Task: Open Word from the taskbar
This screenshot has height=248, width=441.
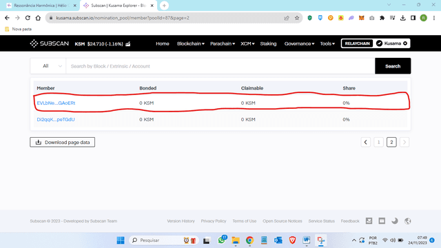Action: tap(306, 240)
